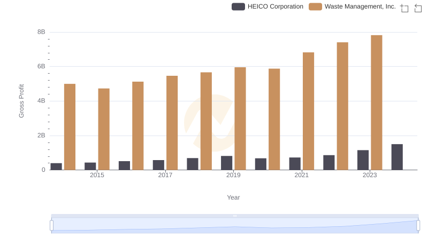Viewport: 428px width, 246px height.
Task: Toggle Waste Management, Inc. legend series
Action: [352, 6]
